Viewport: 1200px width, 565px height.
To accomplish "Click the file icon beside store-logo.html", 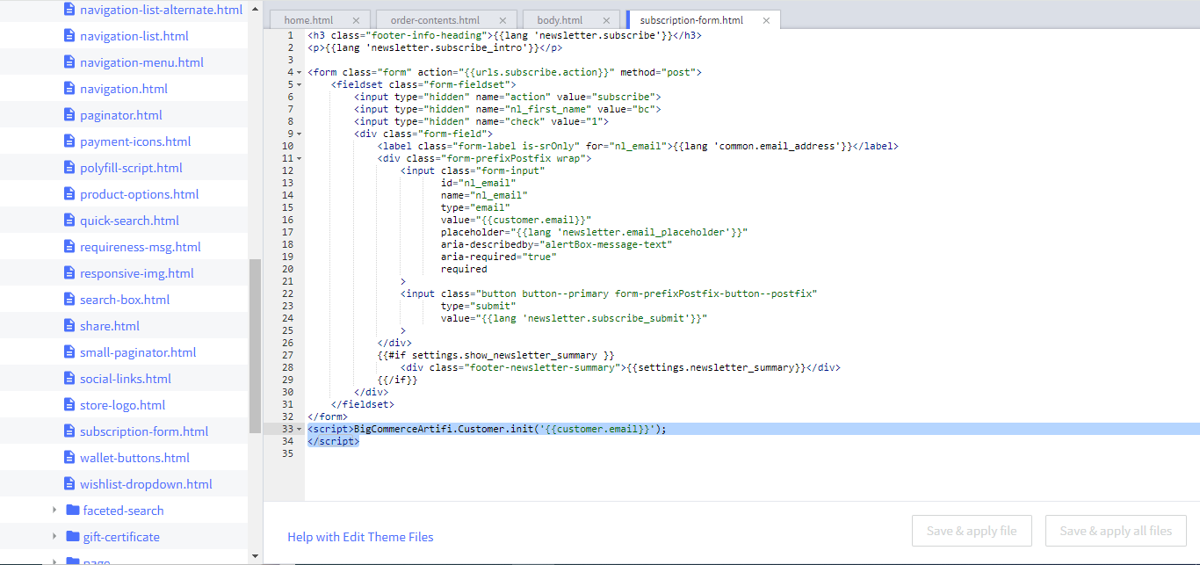I will click(x=71, y=405).
